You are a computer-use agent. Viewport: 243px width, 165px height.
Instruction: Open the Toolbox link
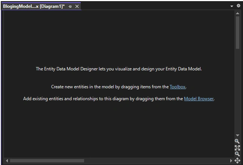(x=178, y=87)
